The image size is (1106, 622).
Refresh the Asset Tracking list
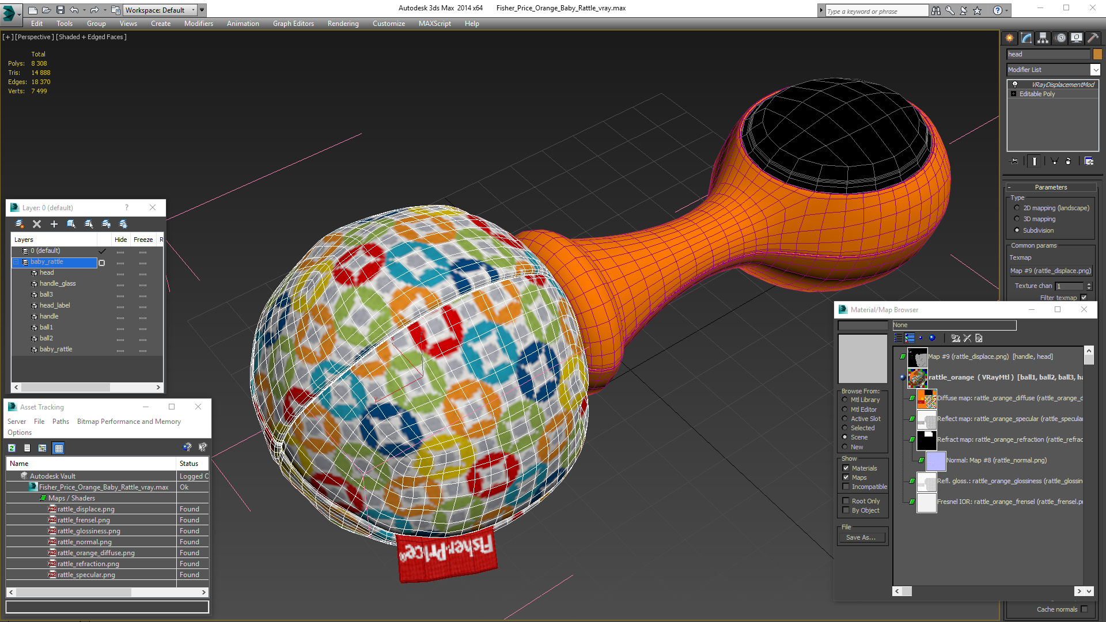[12, 448]
